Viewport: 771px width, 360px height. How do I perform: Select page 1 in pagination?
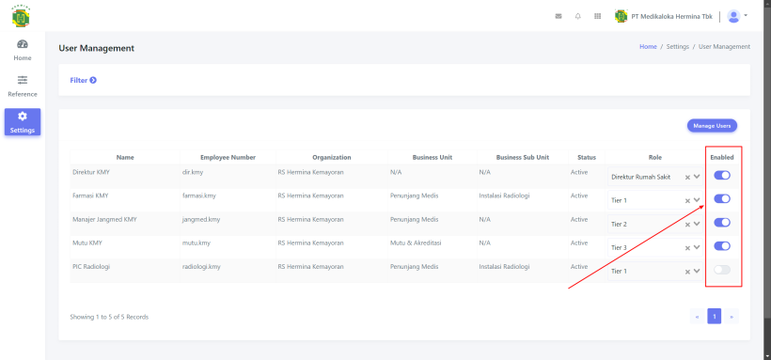(x=714, y=316)
